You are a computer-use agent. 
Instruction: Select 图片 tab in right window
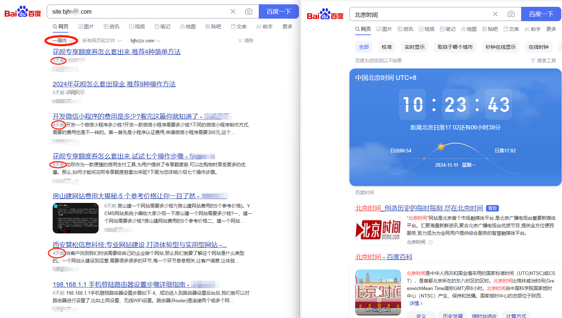(x=384, y=29)
